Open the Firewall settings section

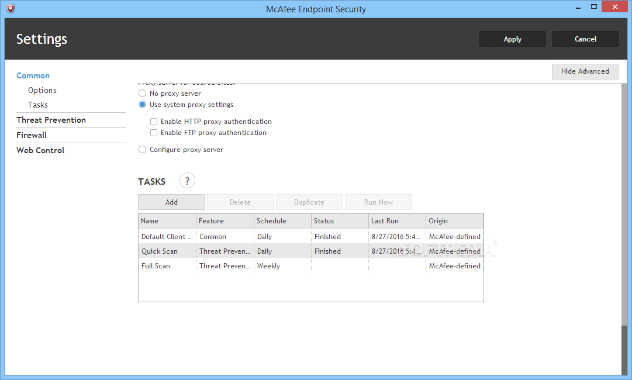coord(32,135)
